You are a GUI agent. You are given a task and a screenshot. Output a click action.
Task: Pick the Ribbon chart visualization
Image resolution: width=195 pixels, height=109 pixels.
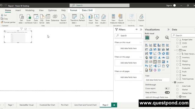point(168,49)
